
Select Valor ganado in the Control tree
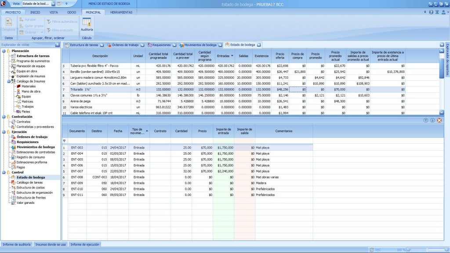point(25,202)
